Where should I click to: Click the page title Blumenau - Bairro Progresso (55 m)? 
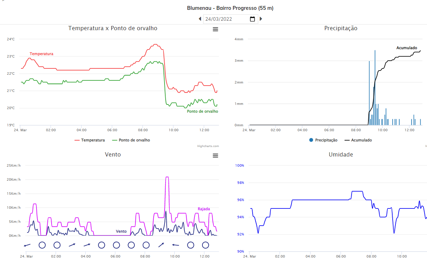click(230, 8)
